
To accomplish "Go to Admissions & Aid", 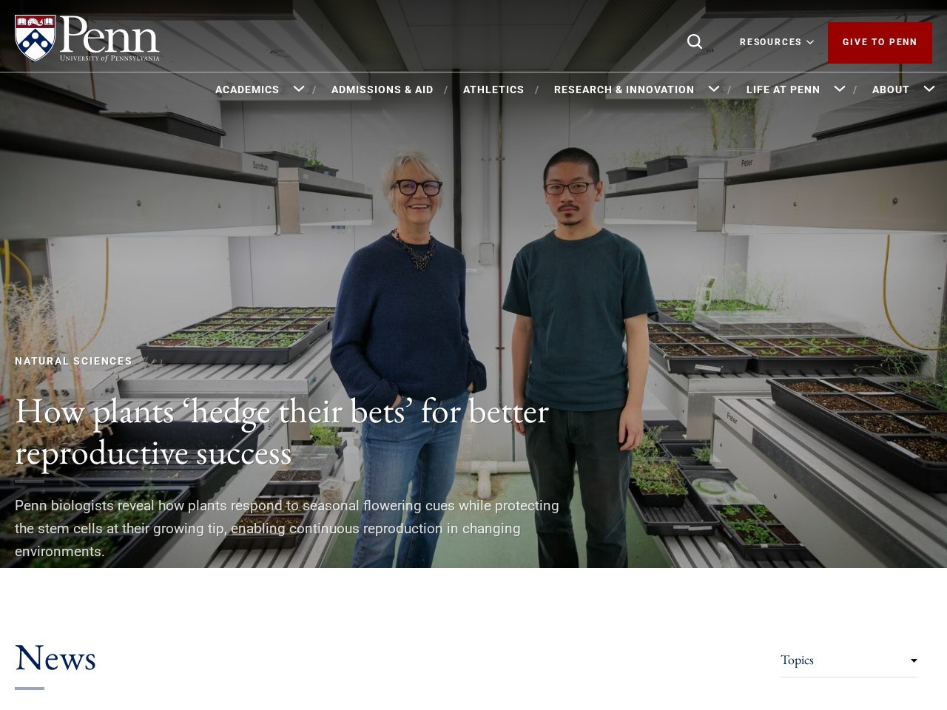I will tap(382, 89).
